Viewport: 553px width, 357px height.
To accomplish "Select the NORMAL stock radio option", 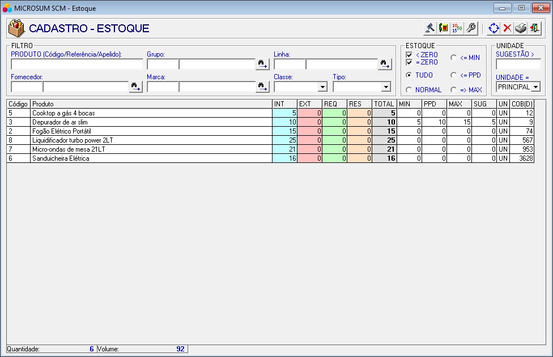I will pos(409,90).
